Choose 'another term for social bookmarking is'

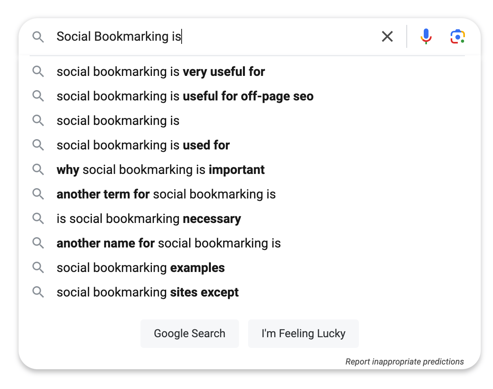point(166,194)
